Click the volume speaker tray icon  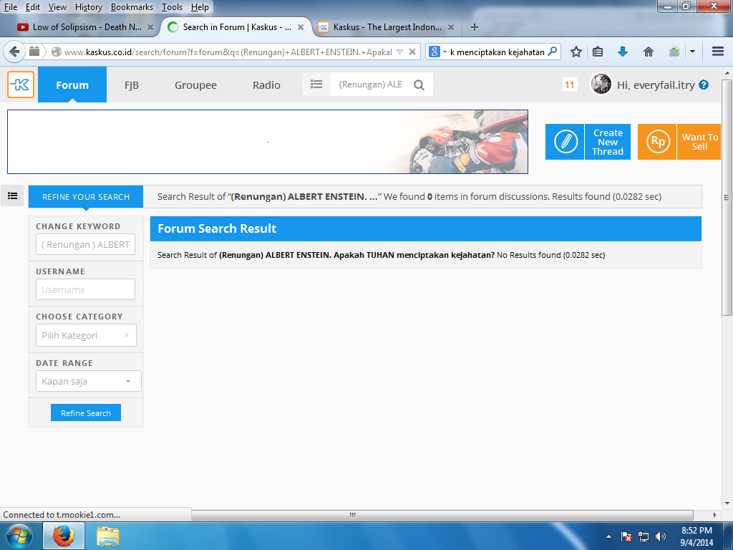tap(660, 536)
